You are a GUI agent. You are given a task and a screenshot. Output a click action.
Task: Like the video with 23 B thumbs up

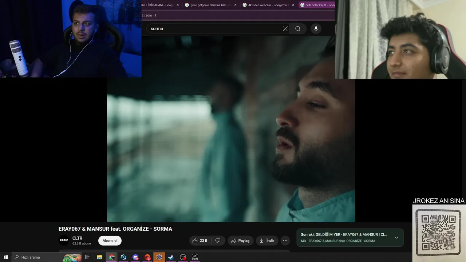(x=200, y=241)
